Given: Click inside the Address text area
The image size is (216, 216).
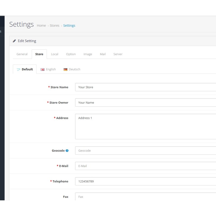Looking at the screenshot, I should pyautogui.click(x=146, y=126).
